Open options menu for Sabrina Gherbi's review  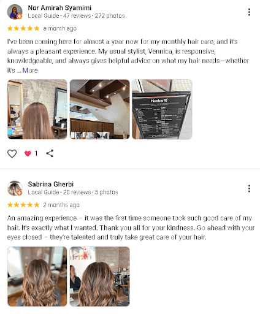(249, 188)
